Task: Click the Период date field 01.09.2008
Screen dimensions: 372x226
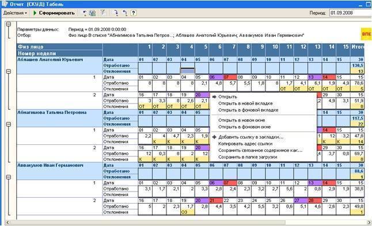Action: point(350,13)
